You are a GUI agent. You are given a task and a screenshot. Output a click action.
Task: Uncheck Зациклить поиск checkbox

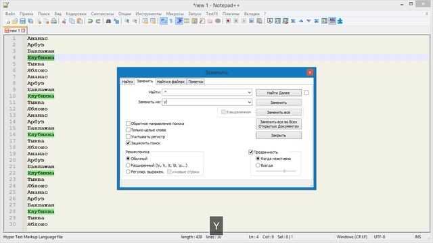pyautogui.click(x=128, y=143)
